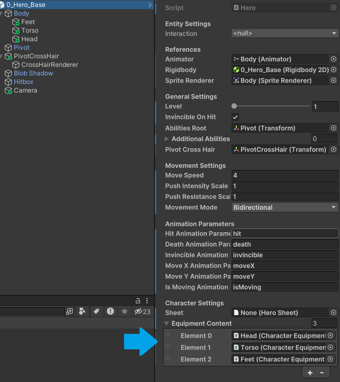Select the Blob Shadow object in hierarchy

tap(33, 73)
